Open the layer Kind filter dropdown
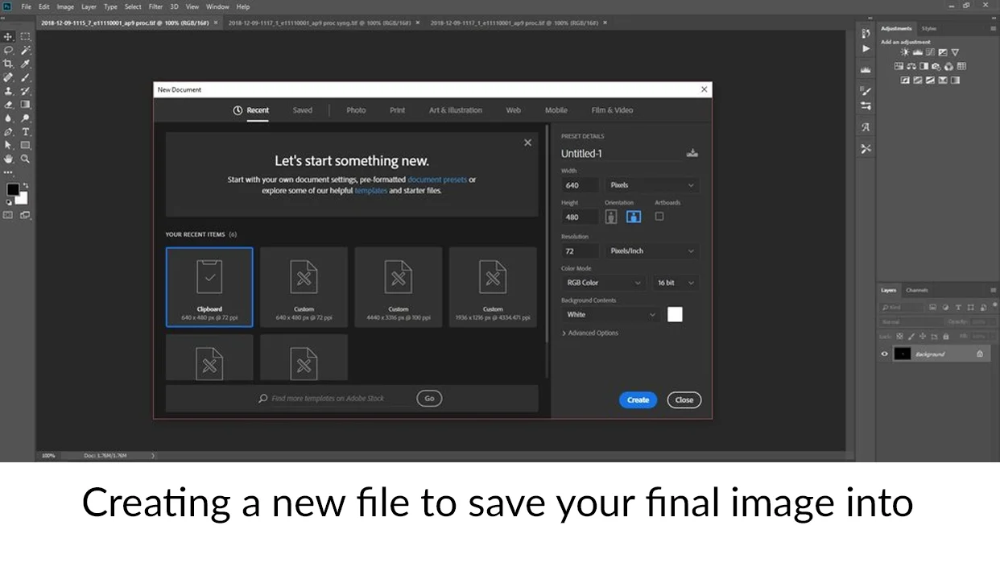This screenshot has height=567, width=1000. tap(901, 308)
